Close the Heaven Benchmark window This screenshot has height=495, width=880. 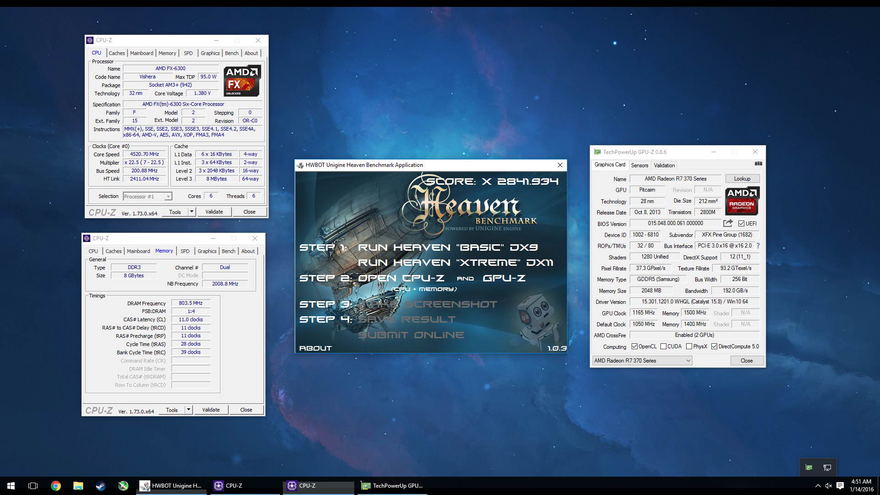(x=560, y=165)
